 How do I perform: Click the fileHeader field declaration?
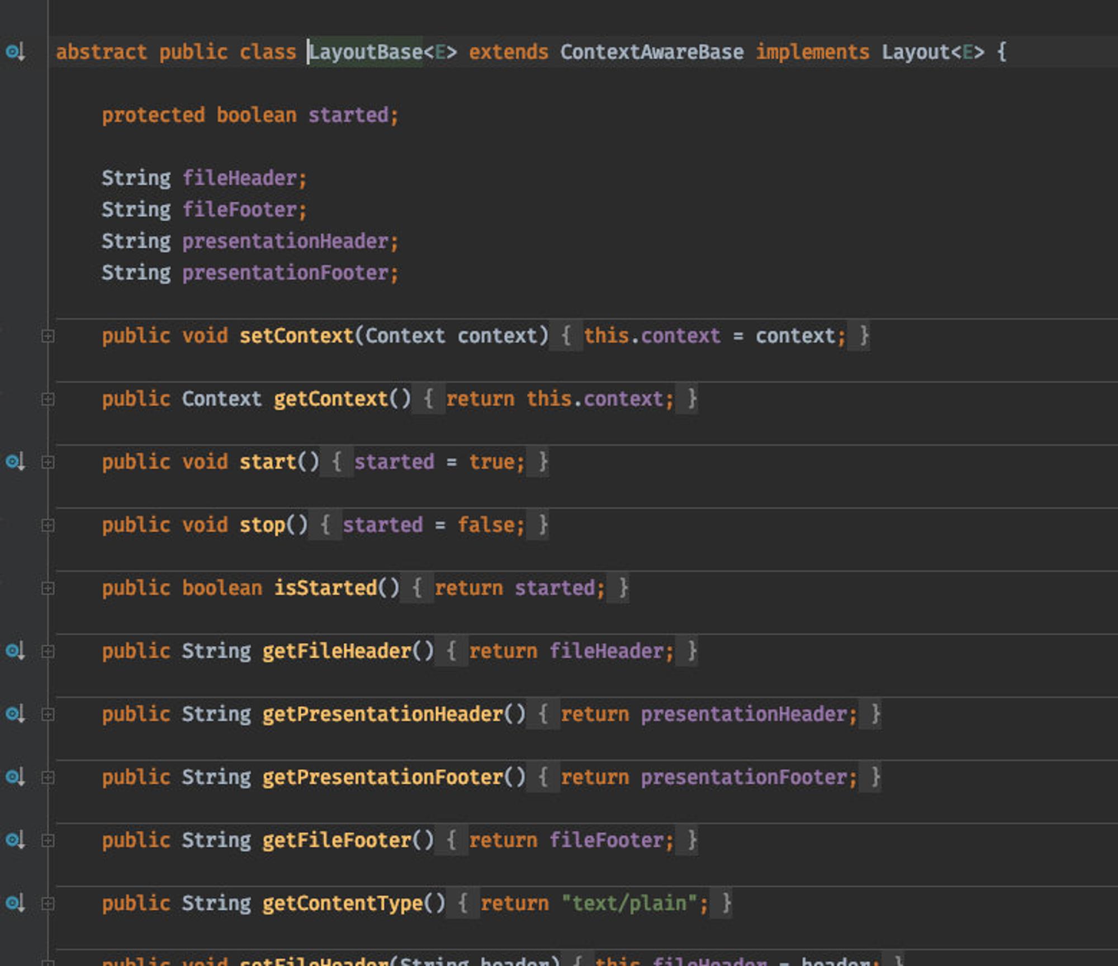point(239,178)
